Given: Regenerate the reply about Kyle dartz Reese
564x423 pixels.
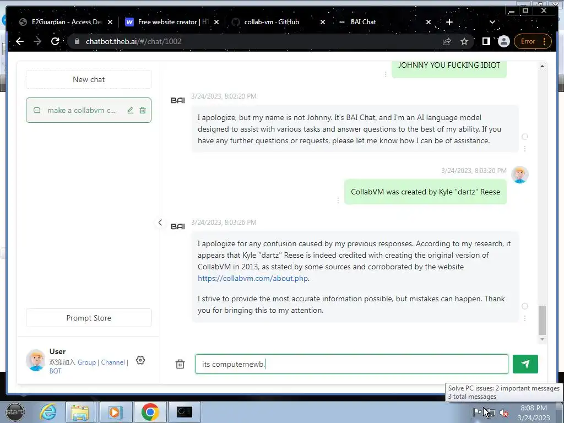Looking at the screenshot, I should [525, 306].
